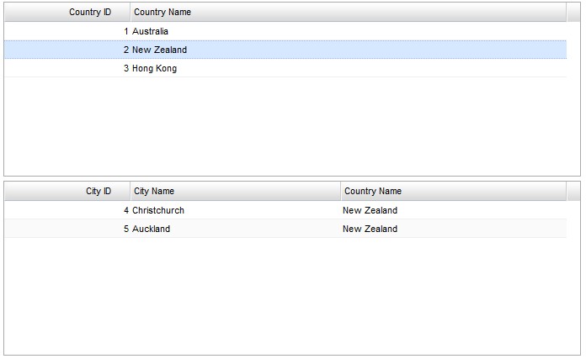Click New Zealand cell in Auckland row
586x364 pixels.
pyautogui.click(x=370, y=229)
